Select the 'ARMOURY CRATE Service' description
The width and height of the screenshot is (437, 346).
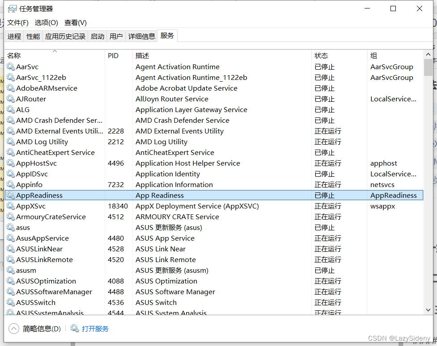(x=177, y=217)
